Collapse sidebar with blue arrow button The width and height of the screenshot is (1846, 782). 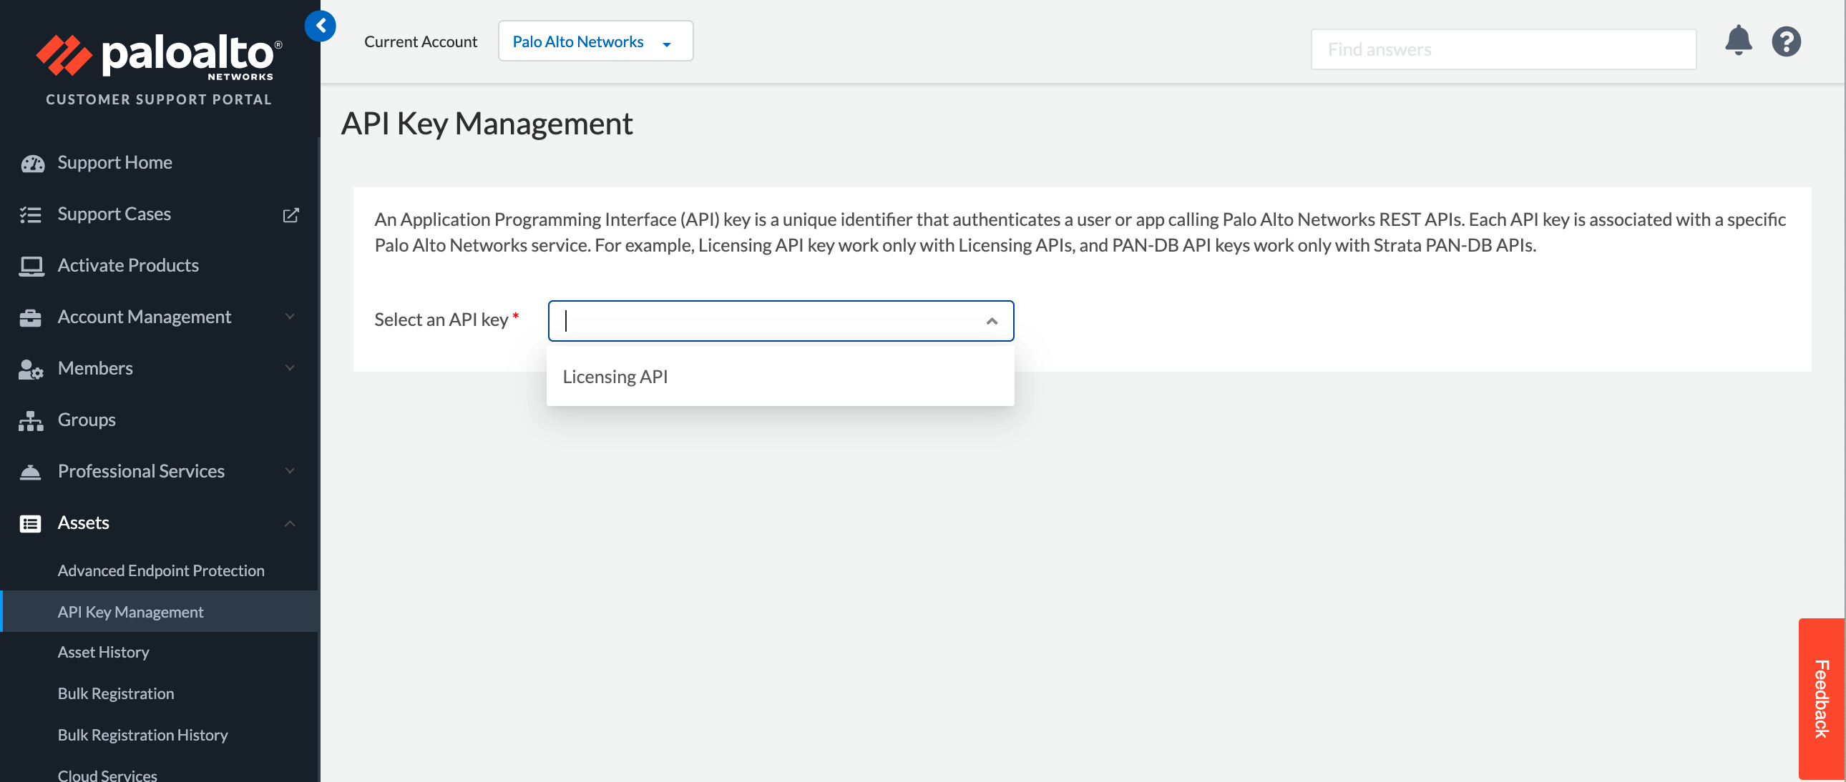tap(321, 26)
